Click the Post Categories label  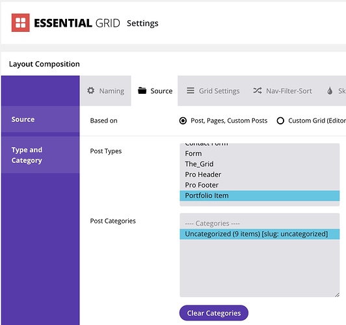click(113, 221)
